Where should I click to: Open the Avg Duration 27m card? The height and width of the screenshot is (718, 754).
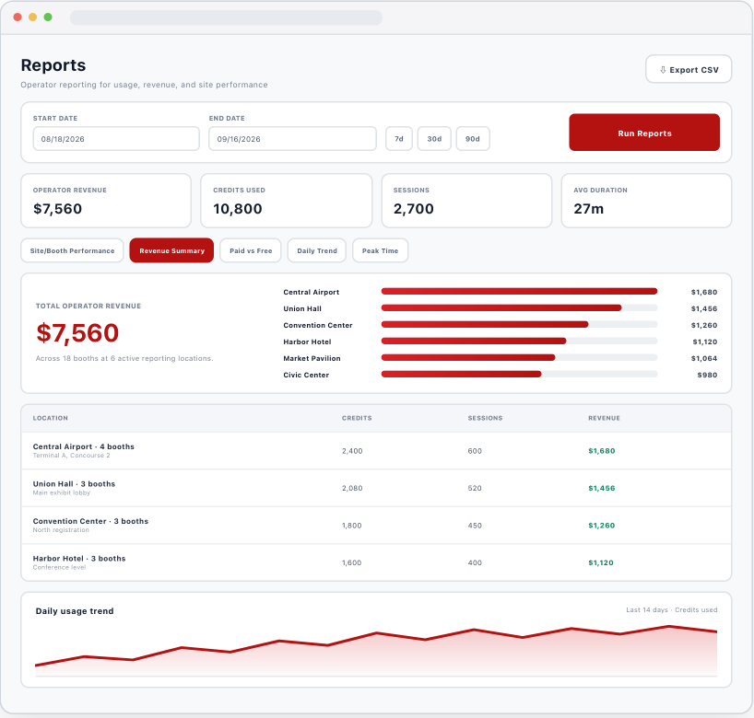click(646, 201)
